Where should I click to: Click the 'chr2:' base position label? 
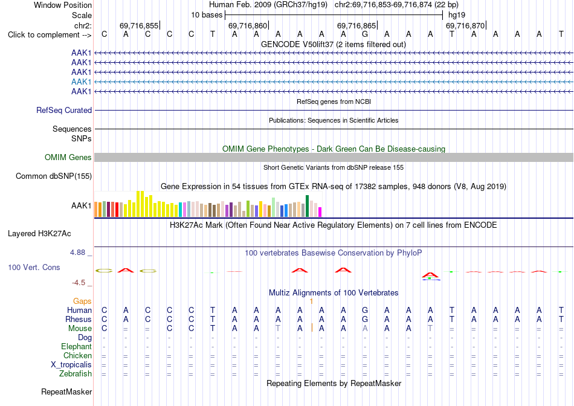pos(83,25)
